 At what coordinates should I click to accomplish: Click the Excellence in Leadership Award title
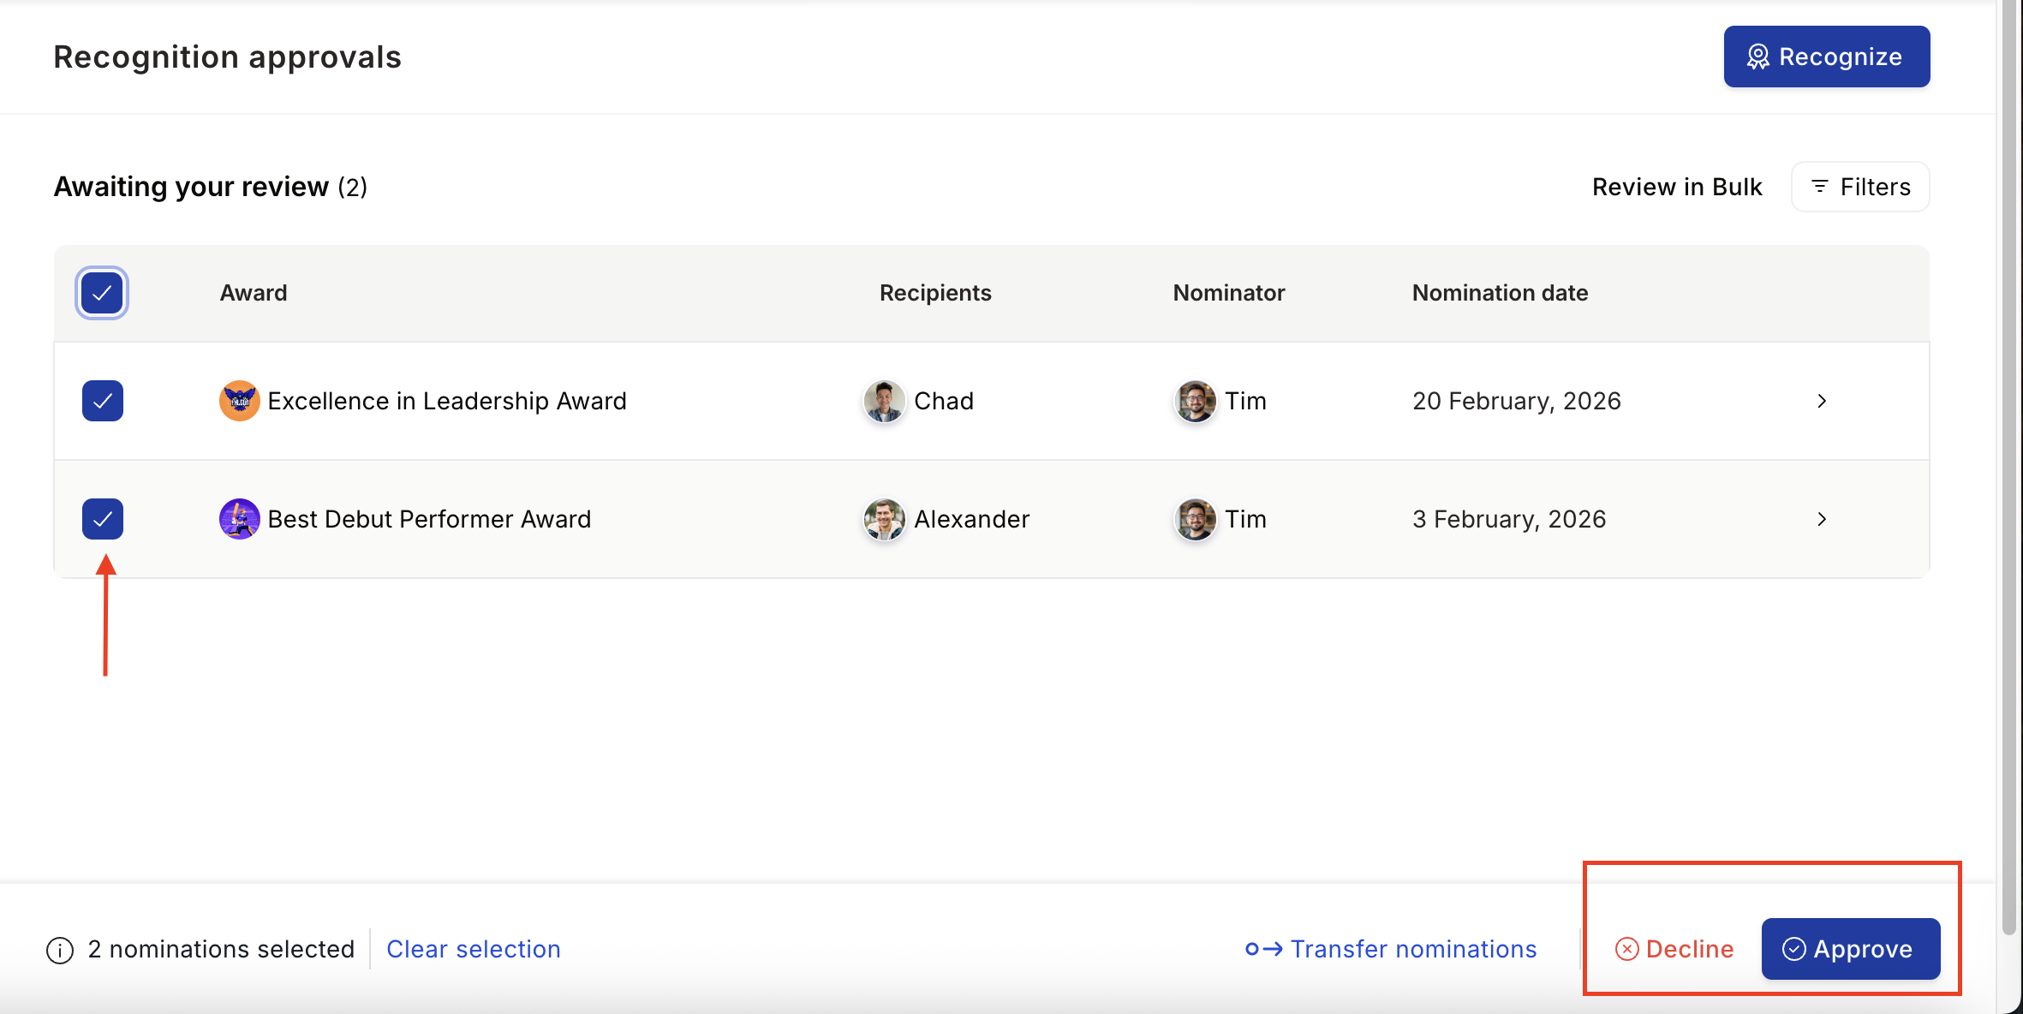[447, 401]
